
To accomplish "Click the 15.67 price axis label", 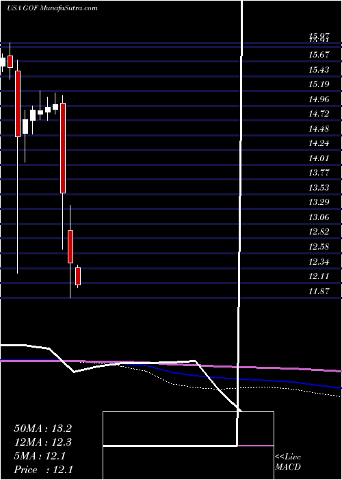I will [319, 55].
